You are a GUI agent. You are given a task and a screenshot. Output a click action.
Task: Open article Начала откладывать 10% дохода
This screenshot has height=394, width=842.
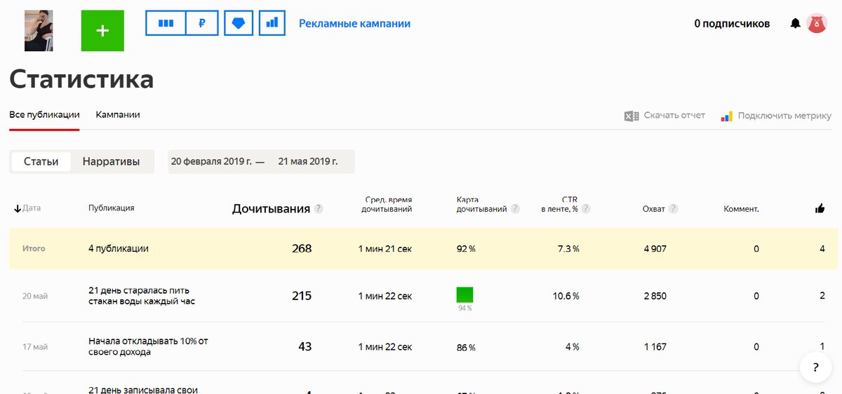tap(148, 346)
